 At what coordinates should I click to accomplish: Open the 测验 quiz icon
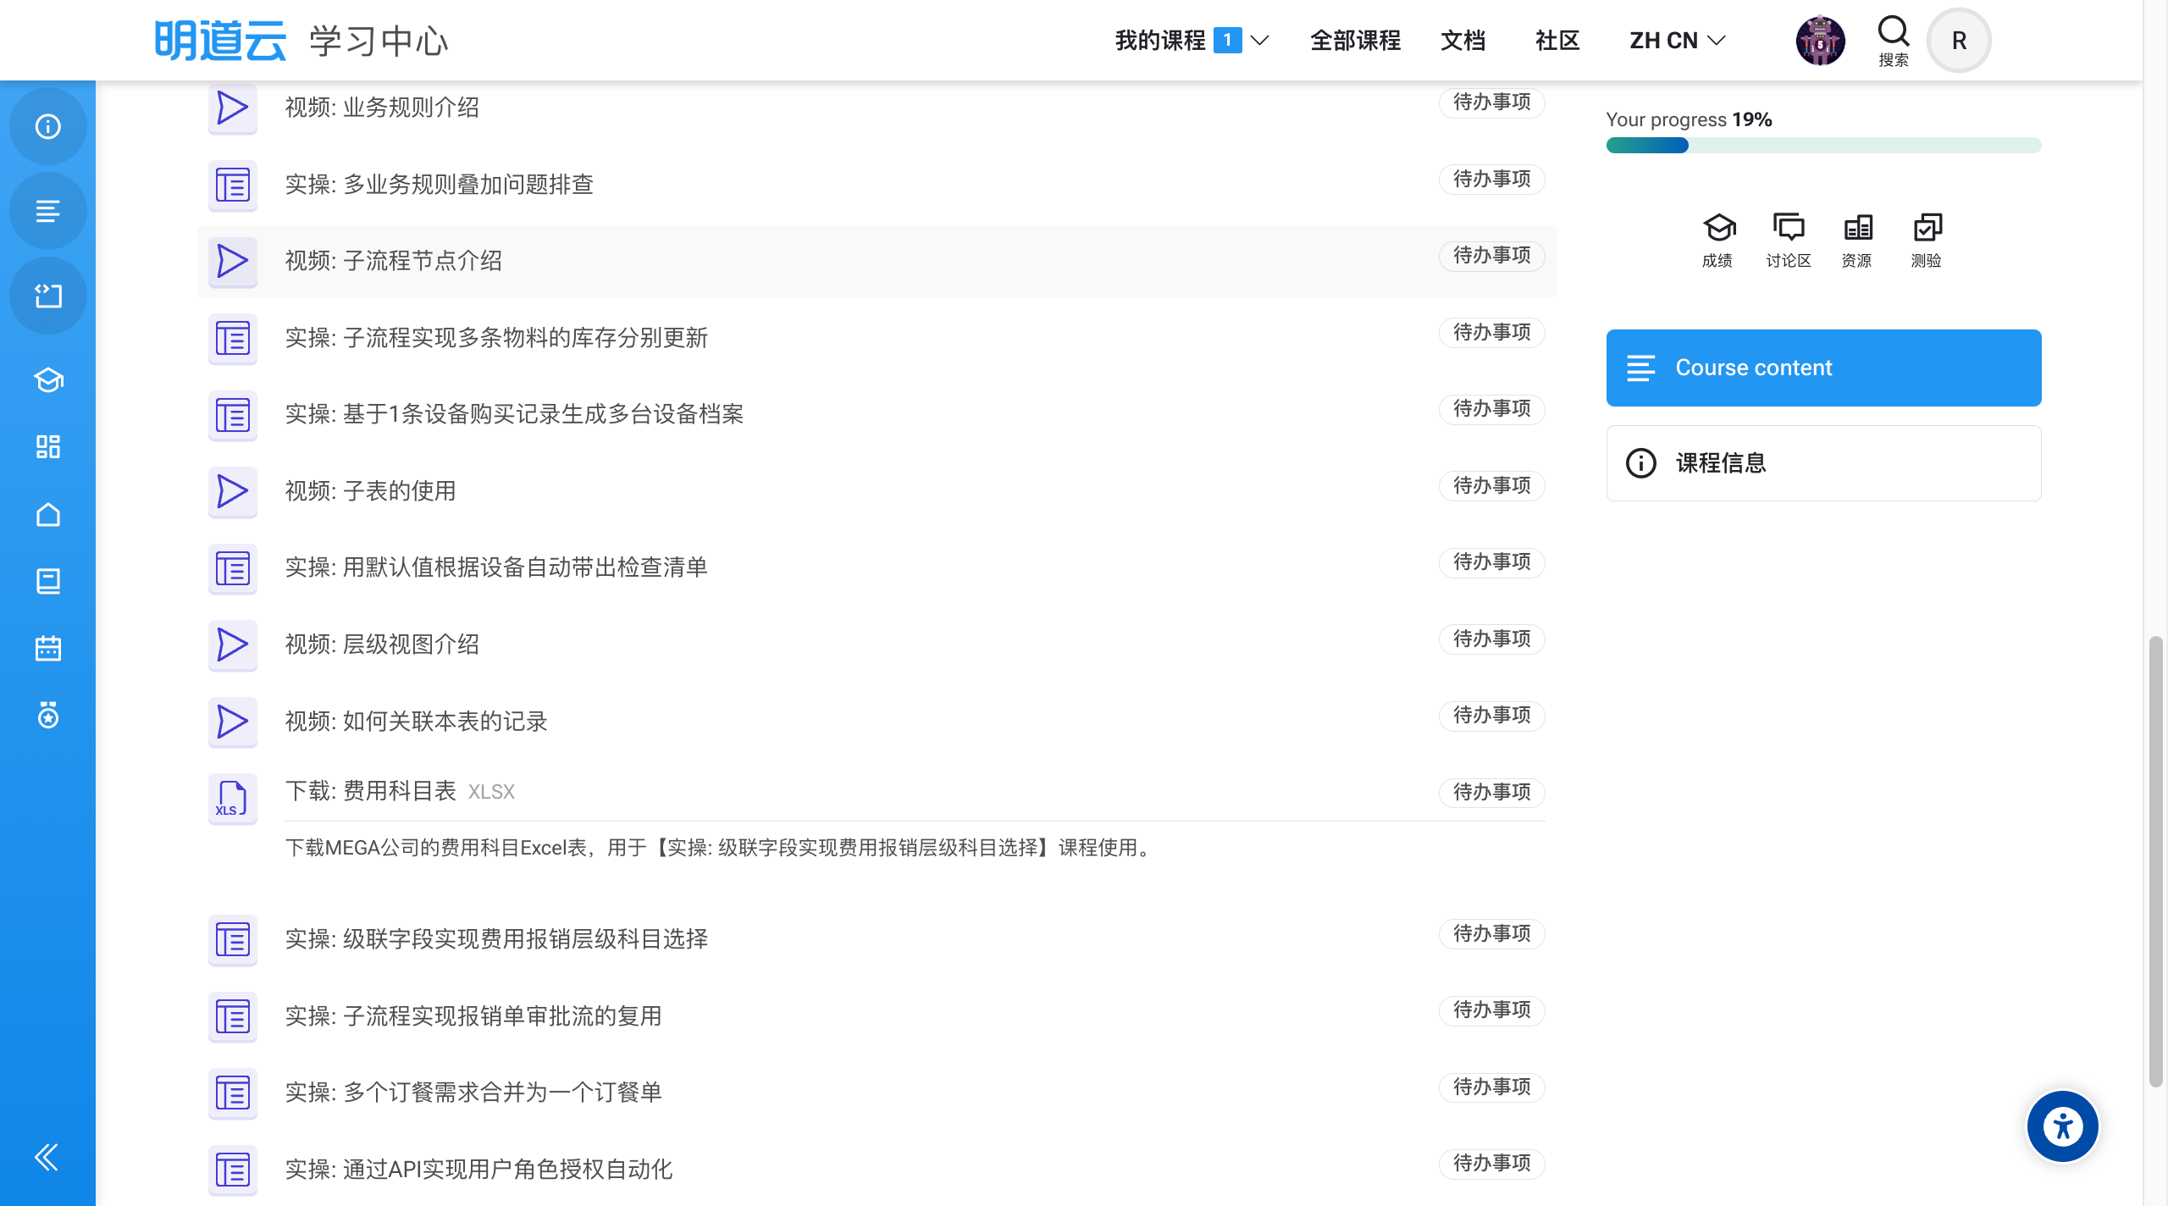(1927, 229)
